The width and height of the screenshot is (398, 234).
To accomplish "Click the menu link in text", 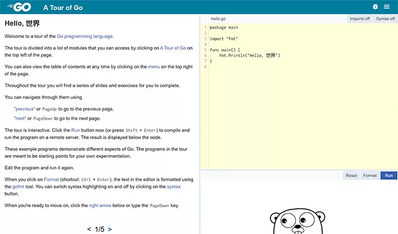I will [x=154, y=67].
